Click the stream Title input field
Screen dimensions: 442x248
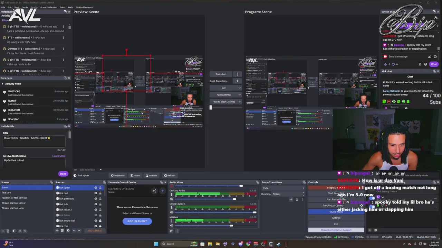click(x=34, y=142)
